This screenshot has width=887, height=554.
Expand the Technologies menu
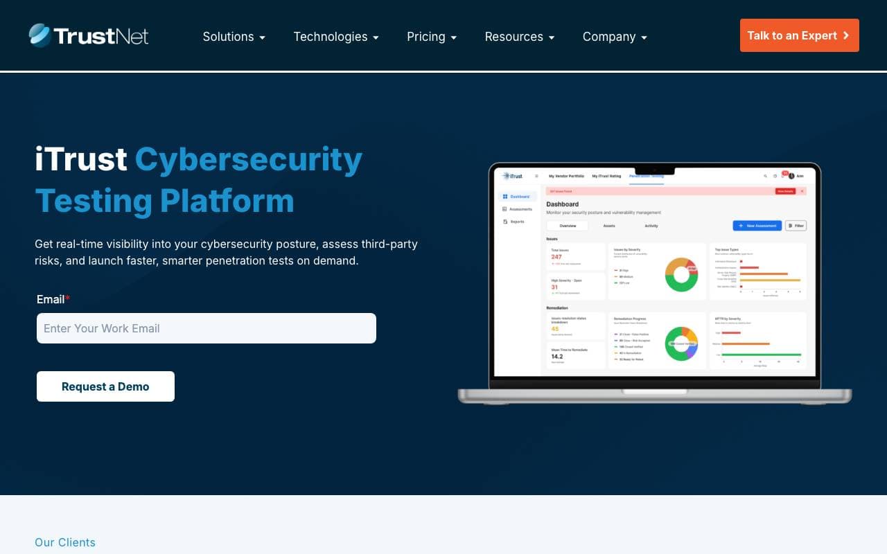click(336, 37)
